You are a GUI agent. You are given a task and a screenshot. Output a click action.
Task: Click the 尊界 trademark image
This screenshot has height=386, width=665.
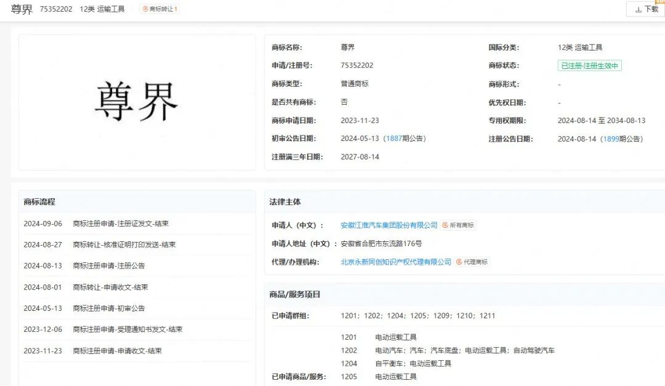(x=137, y=102)
